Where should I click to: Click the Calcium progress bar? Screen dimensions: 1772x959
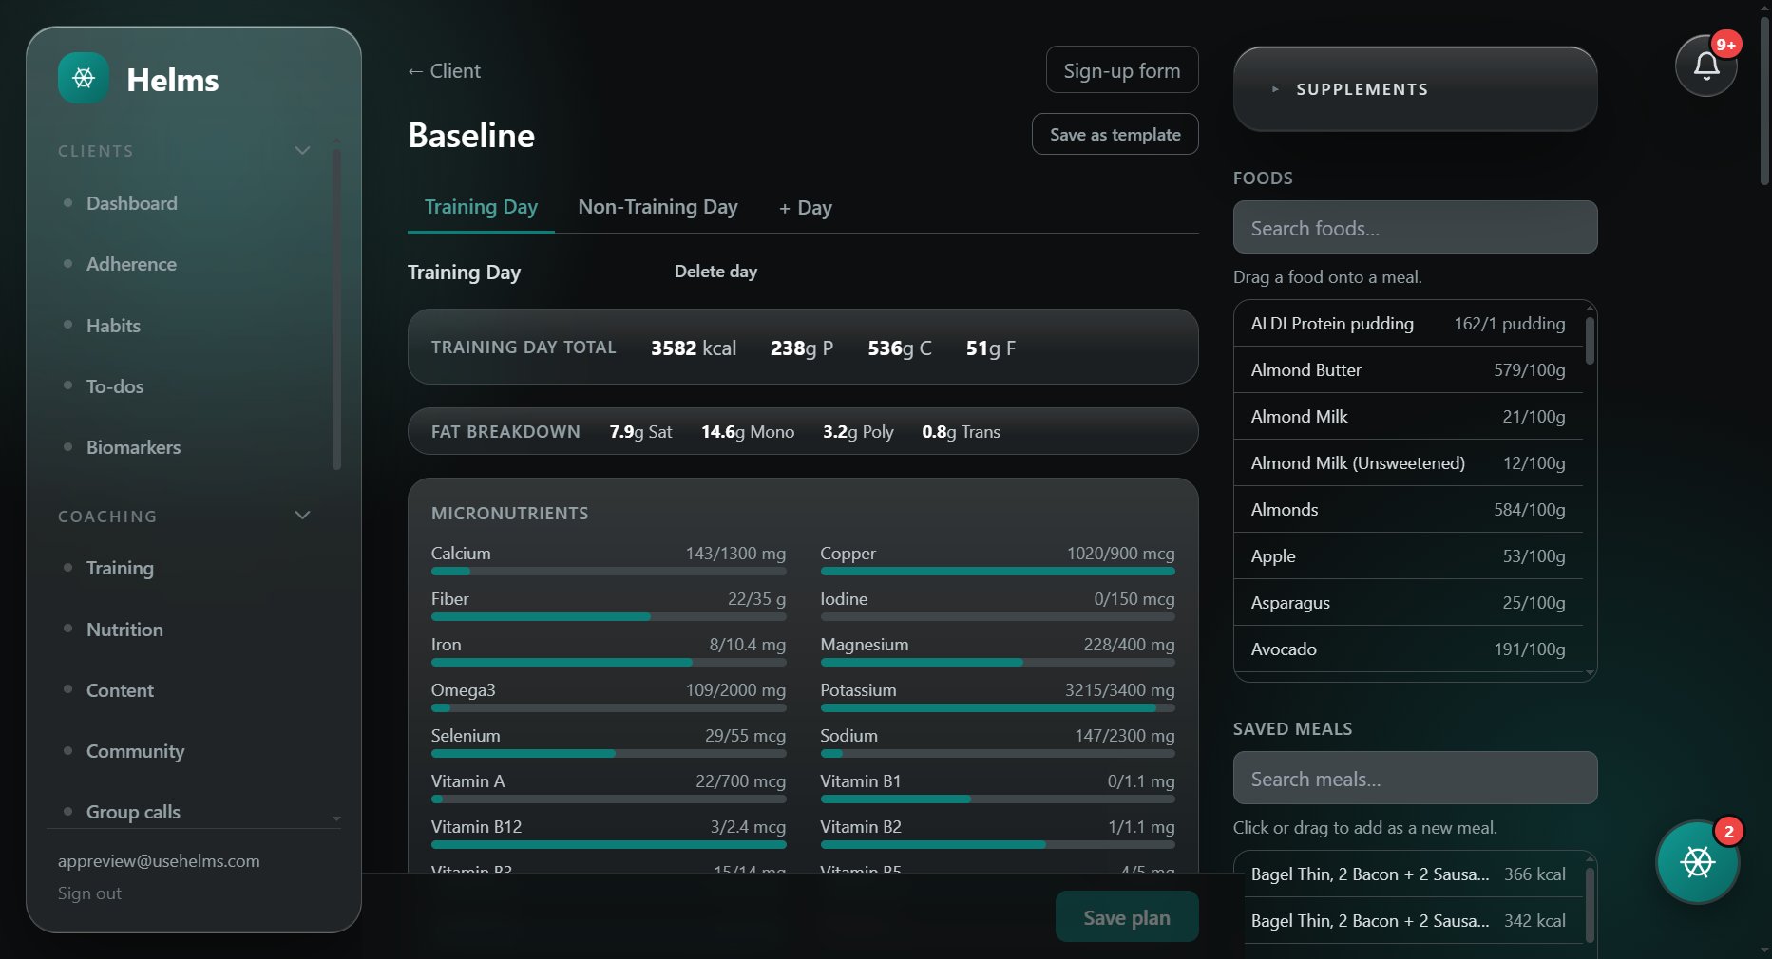608,572
